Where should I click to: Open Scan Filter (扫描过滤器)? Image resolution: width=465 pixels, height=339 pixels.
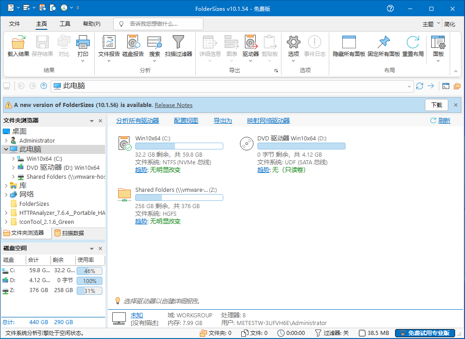pos(178,42)
